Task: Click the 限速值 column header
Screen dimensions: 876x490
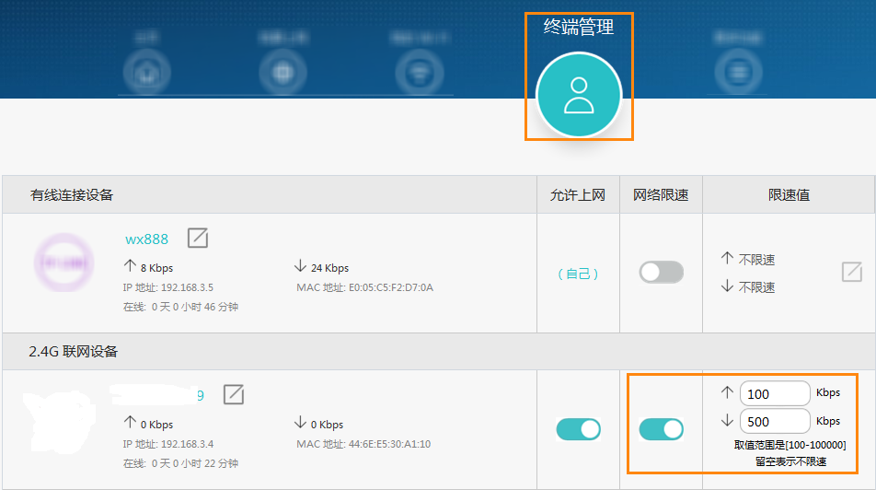Action: [x=789, y=195]
